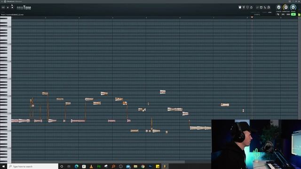The height and width of the screenshot is (169, 301).
Task: Adjust the Center knob
Action: click(278, 8)
